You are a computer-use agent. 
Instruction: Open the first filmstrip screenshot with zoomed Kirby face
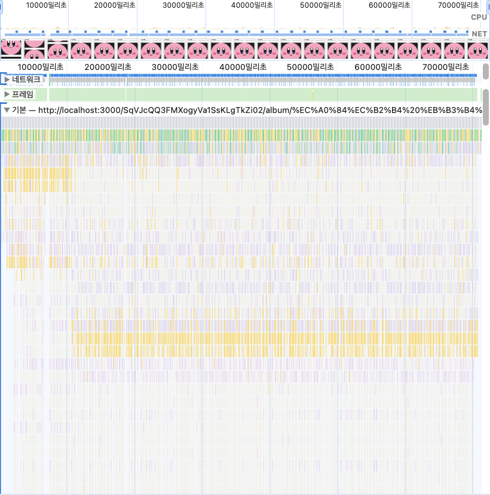tap(11, 49)
